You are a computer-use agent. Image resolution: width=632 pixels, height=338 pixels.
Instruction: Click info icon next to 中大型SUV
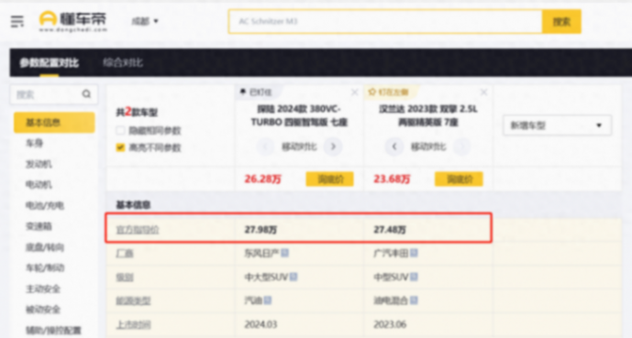(294, 277)
